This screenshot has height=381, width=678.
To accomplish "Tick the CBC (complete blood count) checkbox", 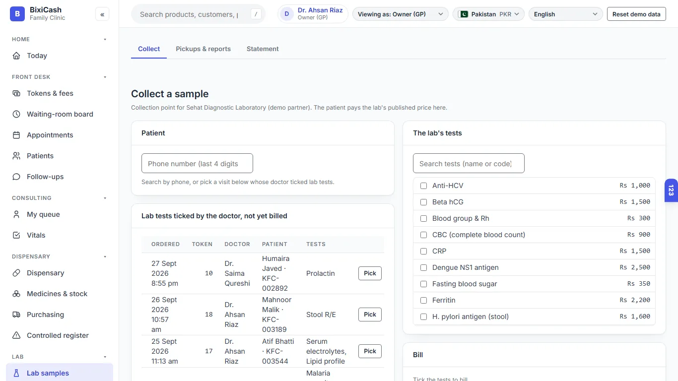I will 423,235.
